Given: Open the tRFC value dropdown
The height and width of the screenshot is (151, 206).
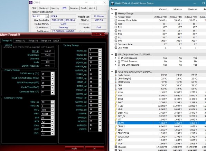Looking at the screenshot, I should coord(52,110).
